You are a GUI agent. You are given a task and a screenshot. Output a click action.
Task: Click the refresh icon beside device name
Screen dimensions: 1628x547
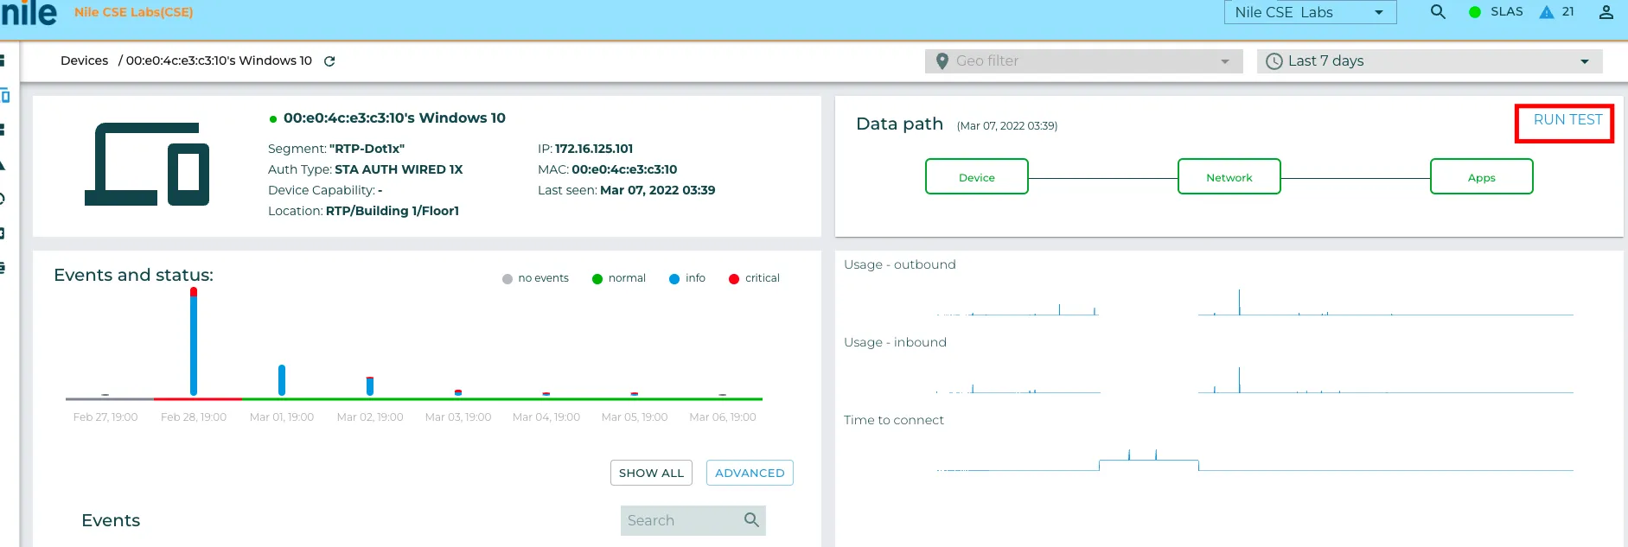point(329,61)
